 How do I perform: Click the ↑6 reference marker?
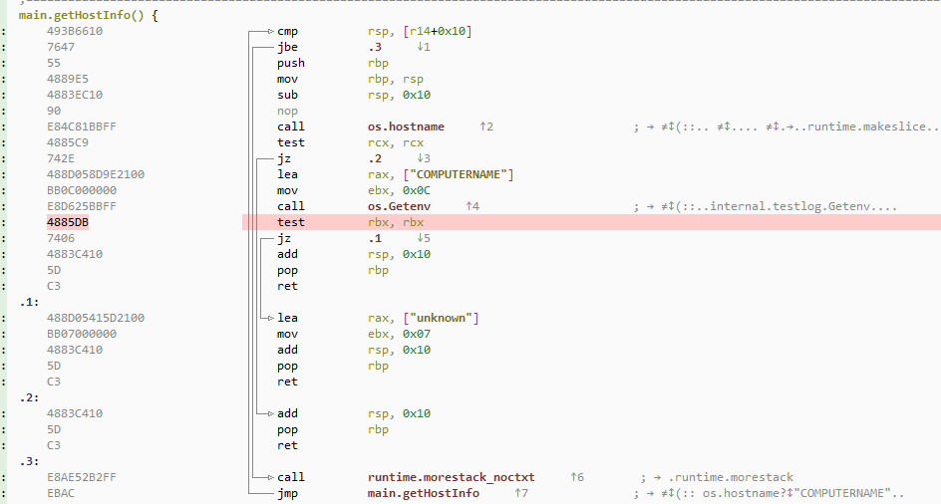pos(577,477)
